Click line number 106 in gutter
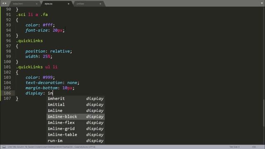Screen dimensions: 265x149 [x=7, y=93]
